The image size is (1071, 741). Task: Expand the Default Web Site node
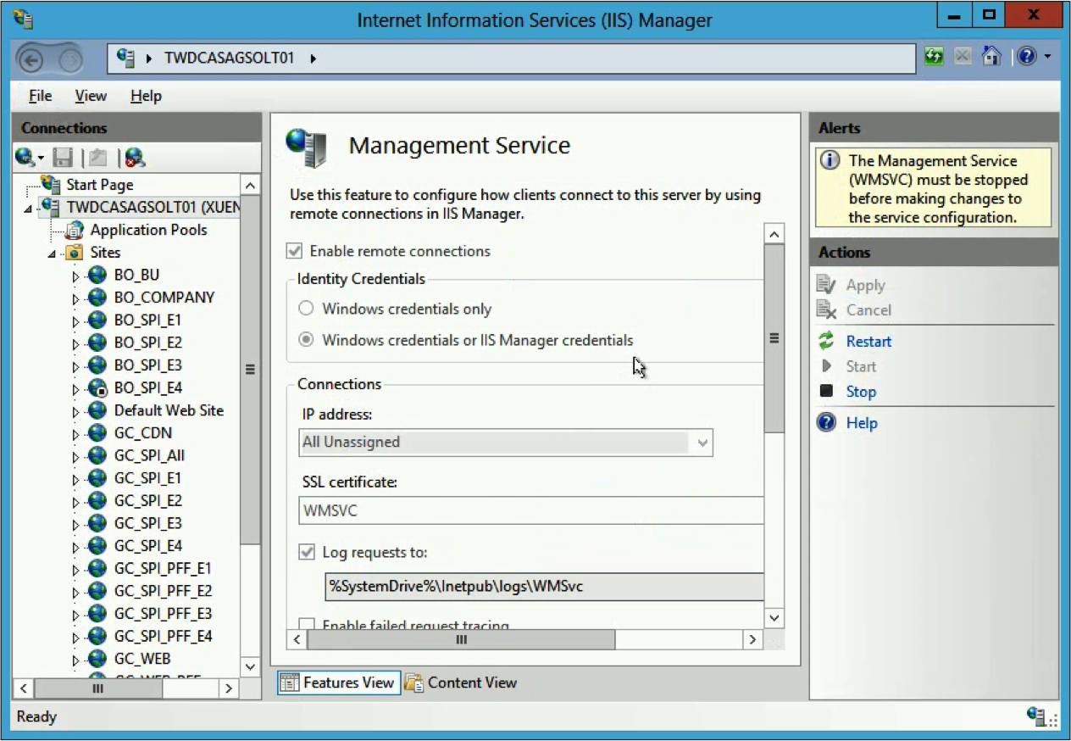coord(75,411)
